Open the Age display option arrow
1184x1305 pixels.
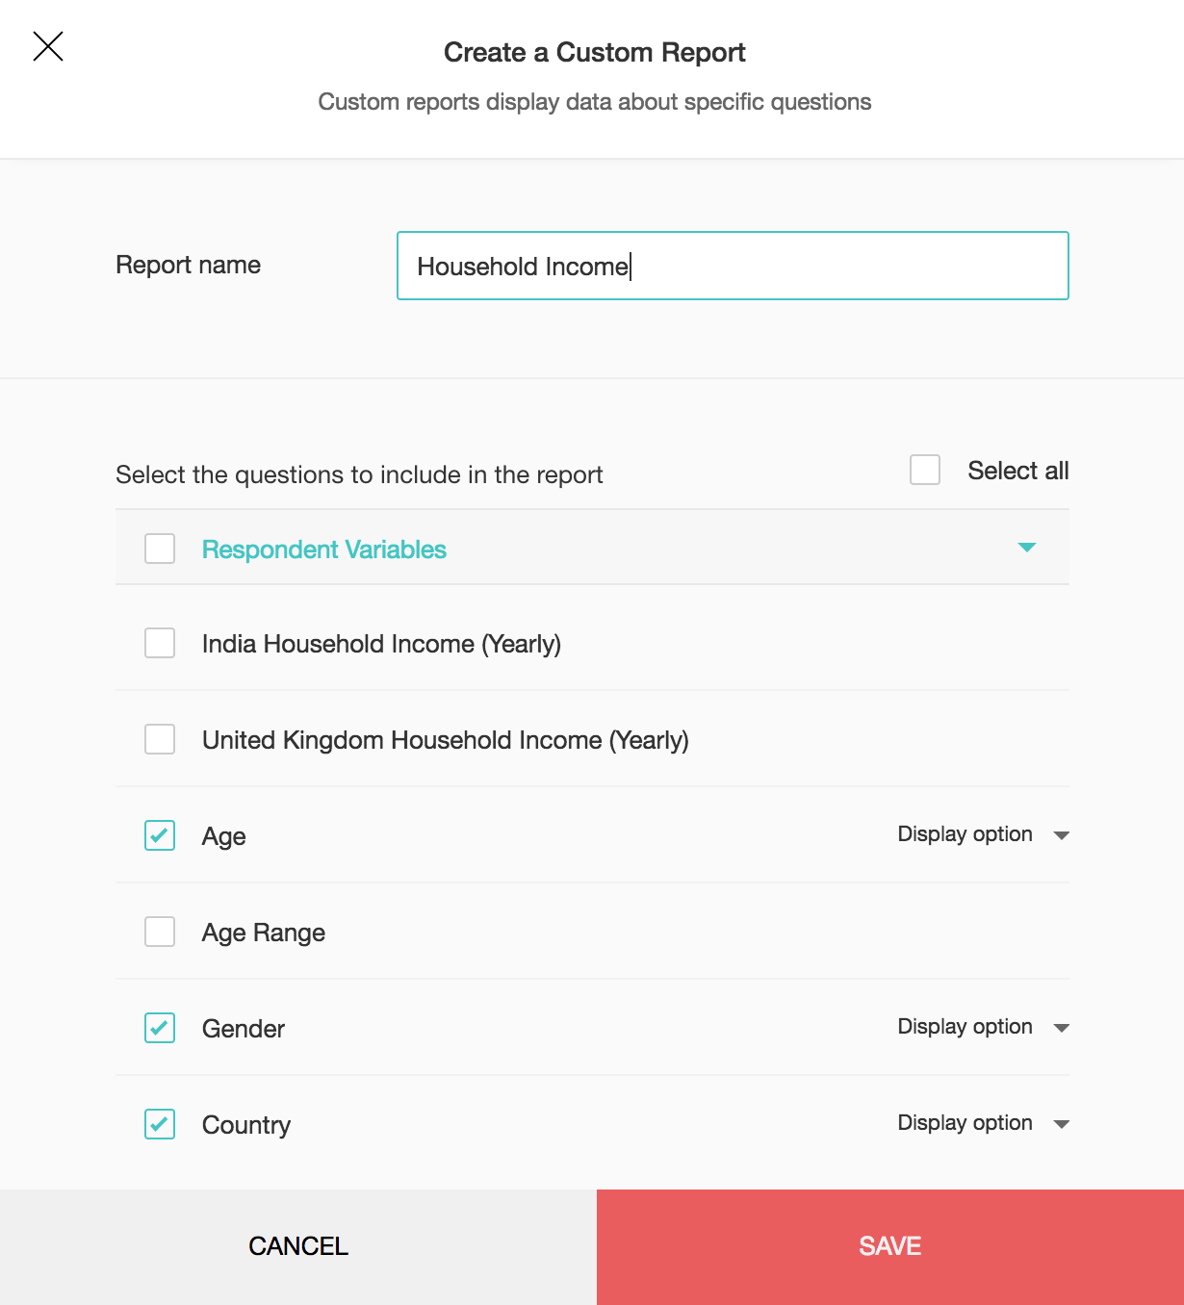pos(1062,835)
